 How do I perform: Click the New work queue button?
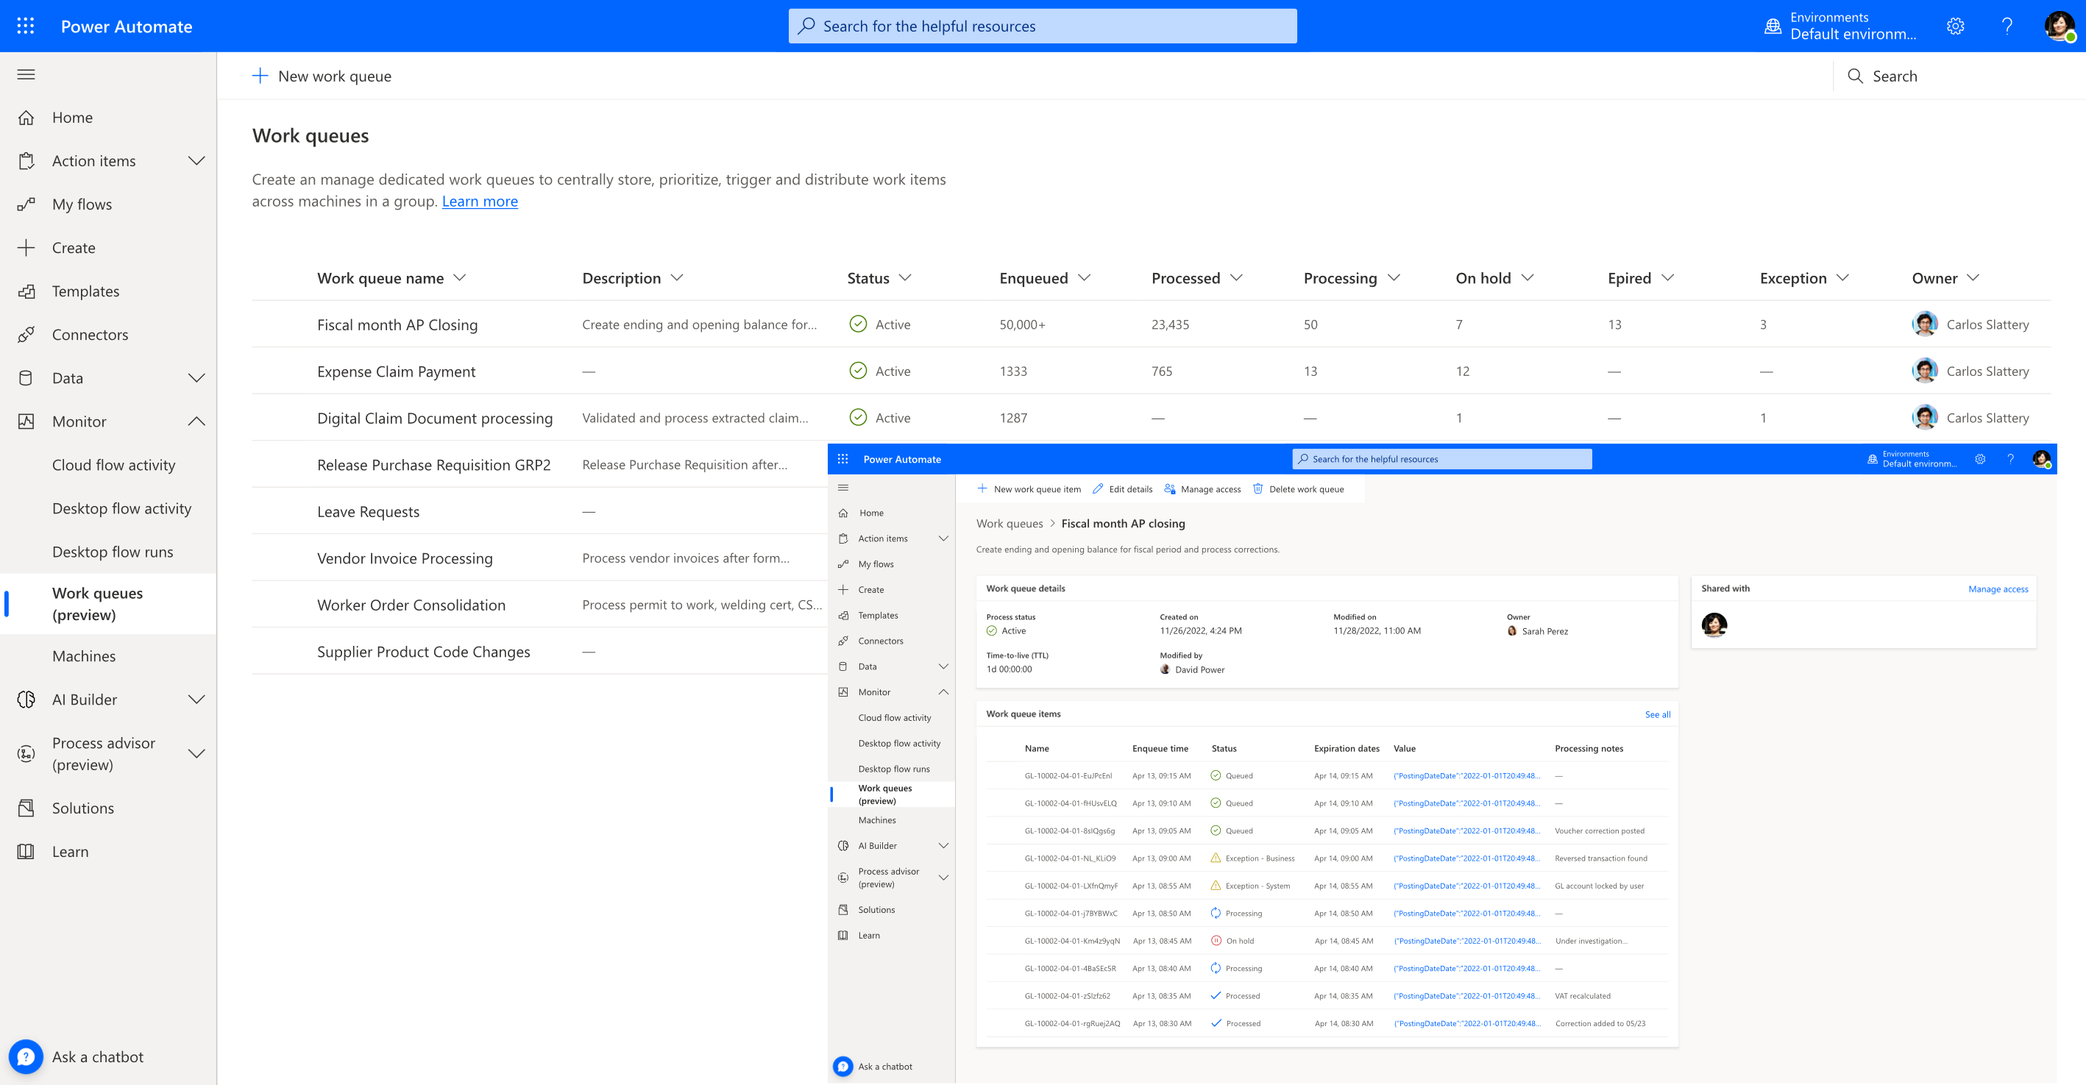(322, 76)
